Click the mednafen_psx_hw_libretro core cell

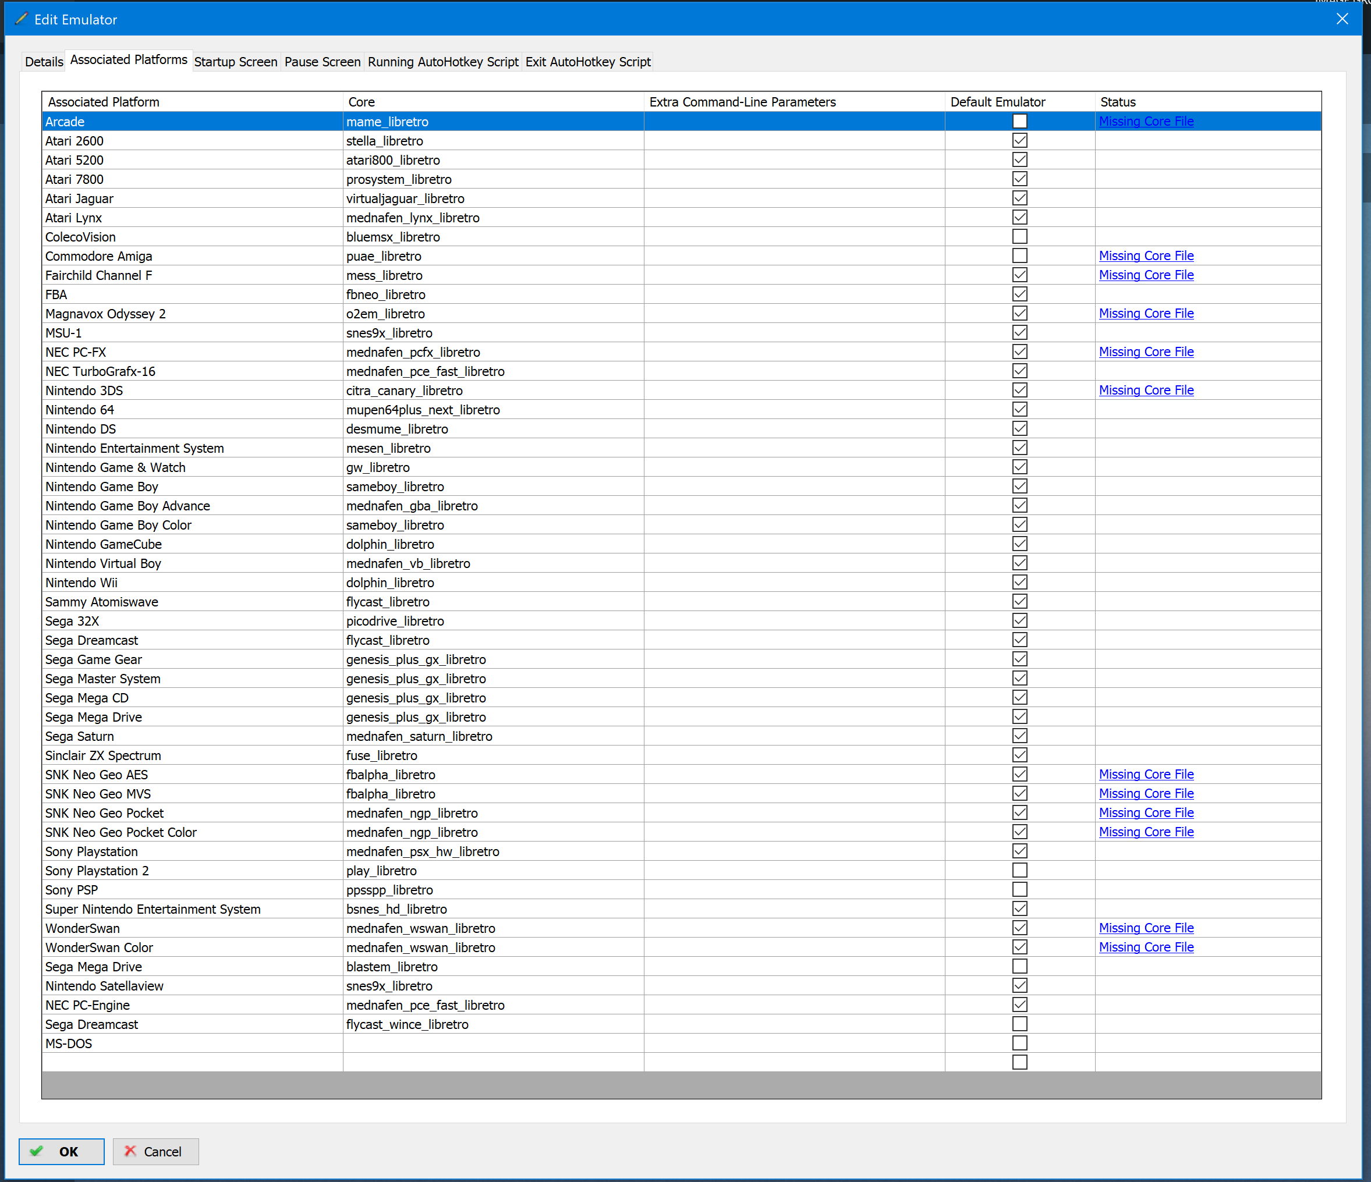click(x=494, y=851)
